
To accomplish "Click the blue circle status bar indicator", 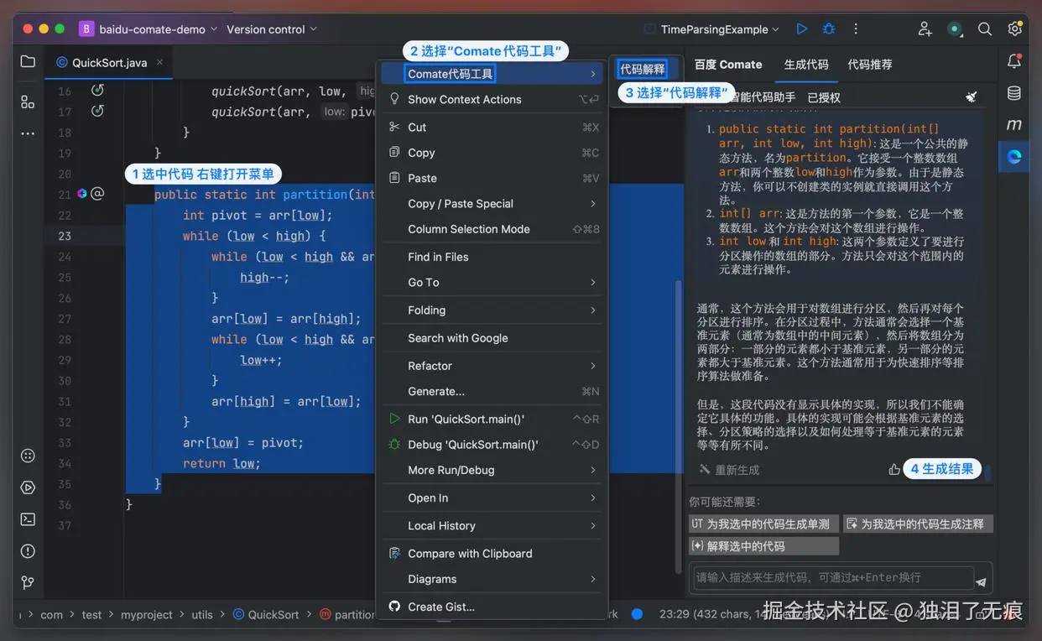I will tap(637, 613).
